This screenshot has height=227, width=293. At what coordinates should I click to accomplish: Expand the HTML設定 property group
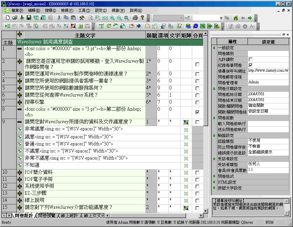(x=214, y=182)
